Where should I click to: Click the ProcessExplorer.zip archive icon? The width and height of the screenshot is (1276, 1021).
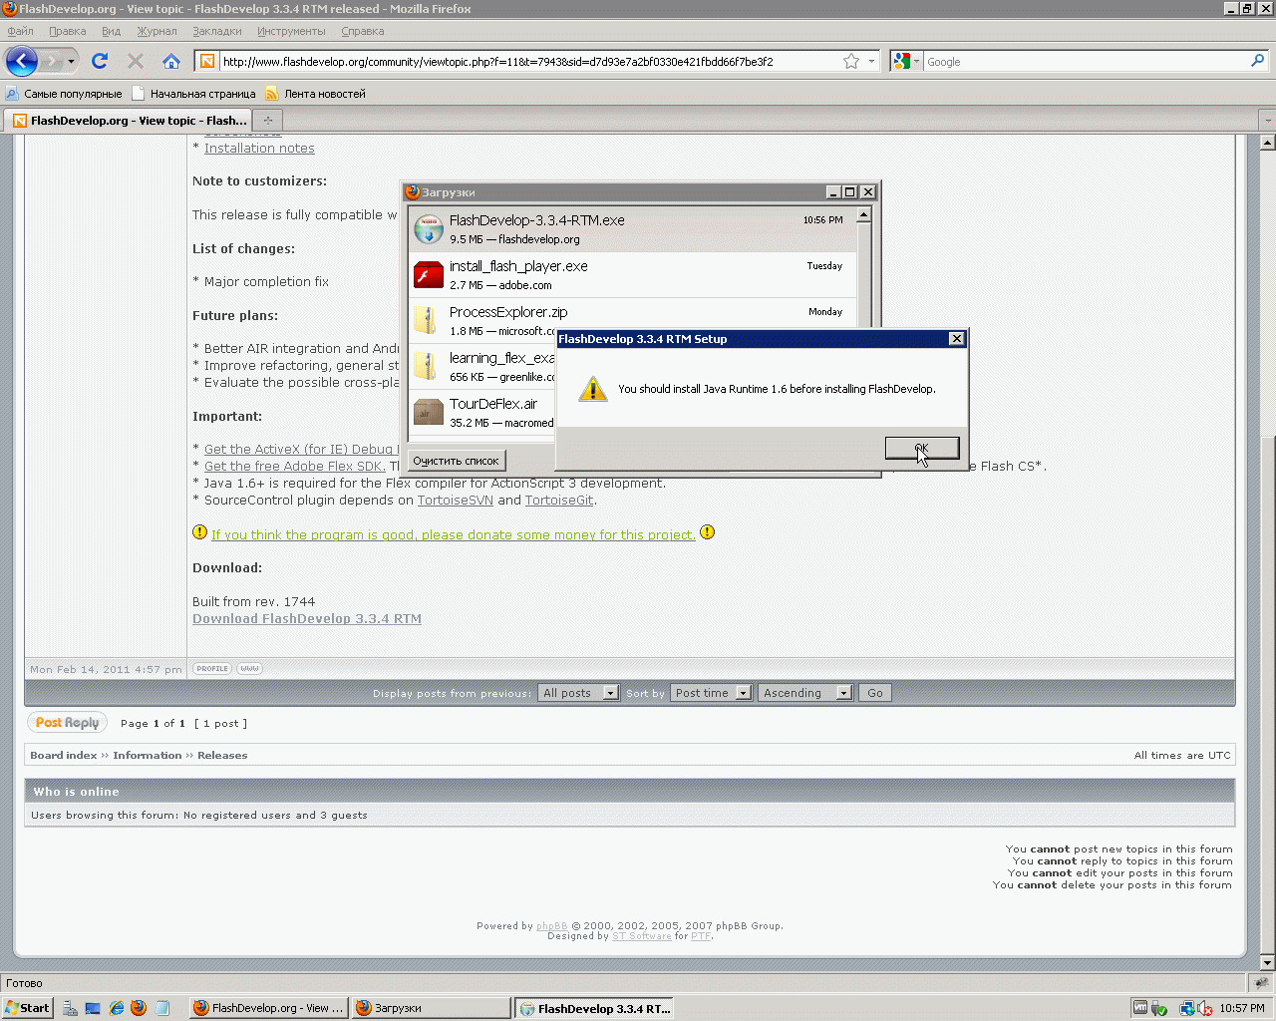427,320
